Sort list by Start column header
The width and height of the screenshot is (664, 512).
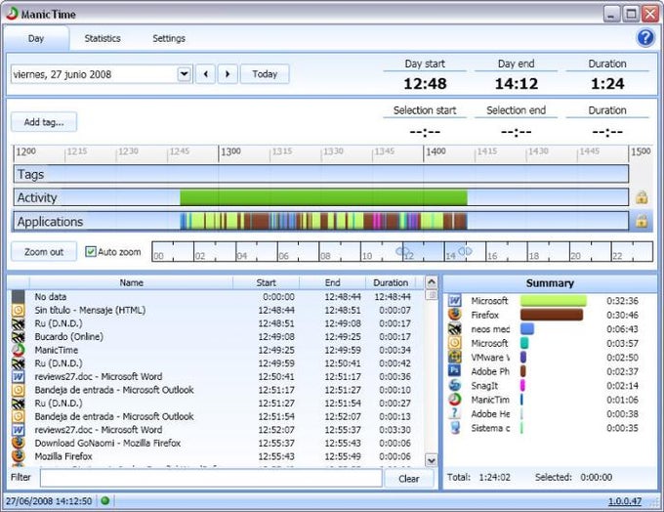coord(266,282)
